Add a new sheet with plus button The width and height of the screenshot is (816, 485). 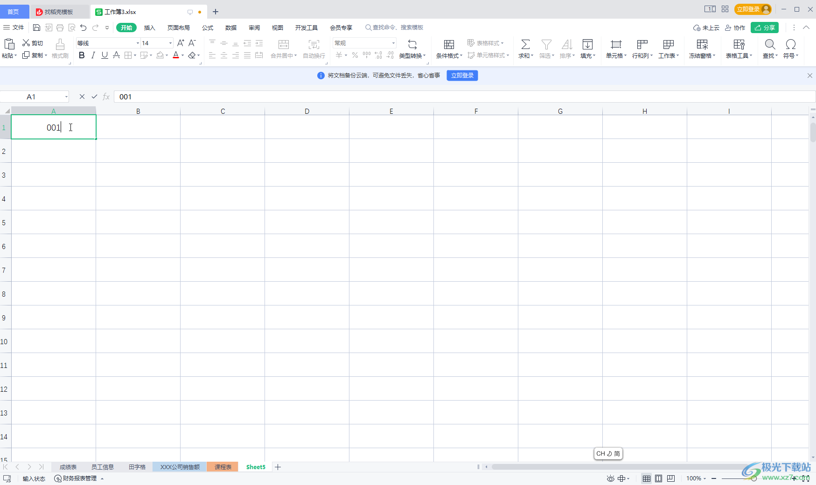click(278, 467)
